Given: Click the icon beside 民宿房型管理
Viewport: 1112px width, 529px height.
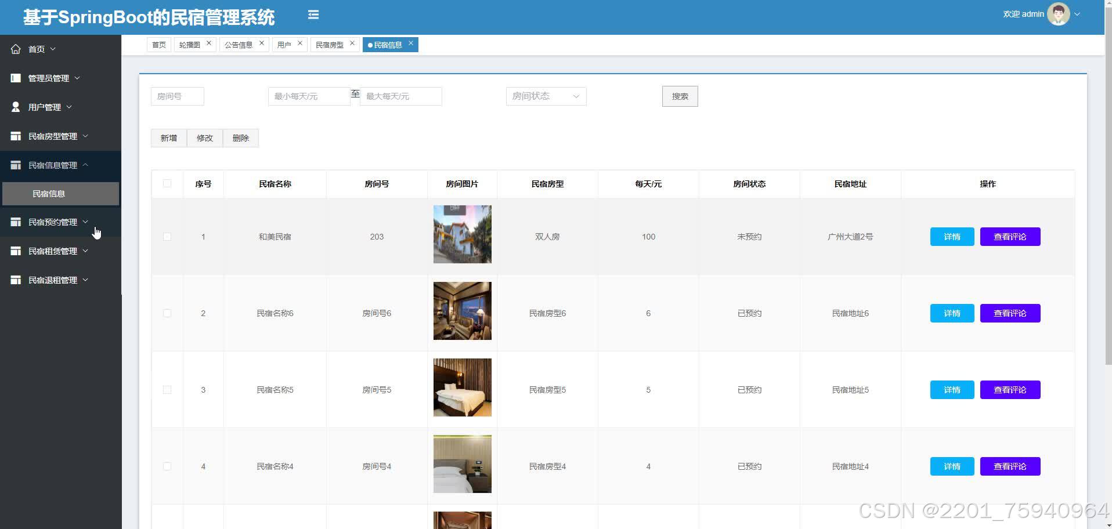Looking at the screenshot, I should (16, 136).
